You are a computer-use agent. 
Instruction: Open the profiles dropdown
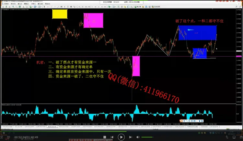point(114,7)
